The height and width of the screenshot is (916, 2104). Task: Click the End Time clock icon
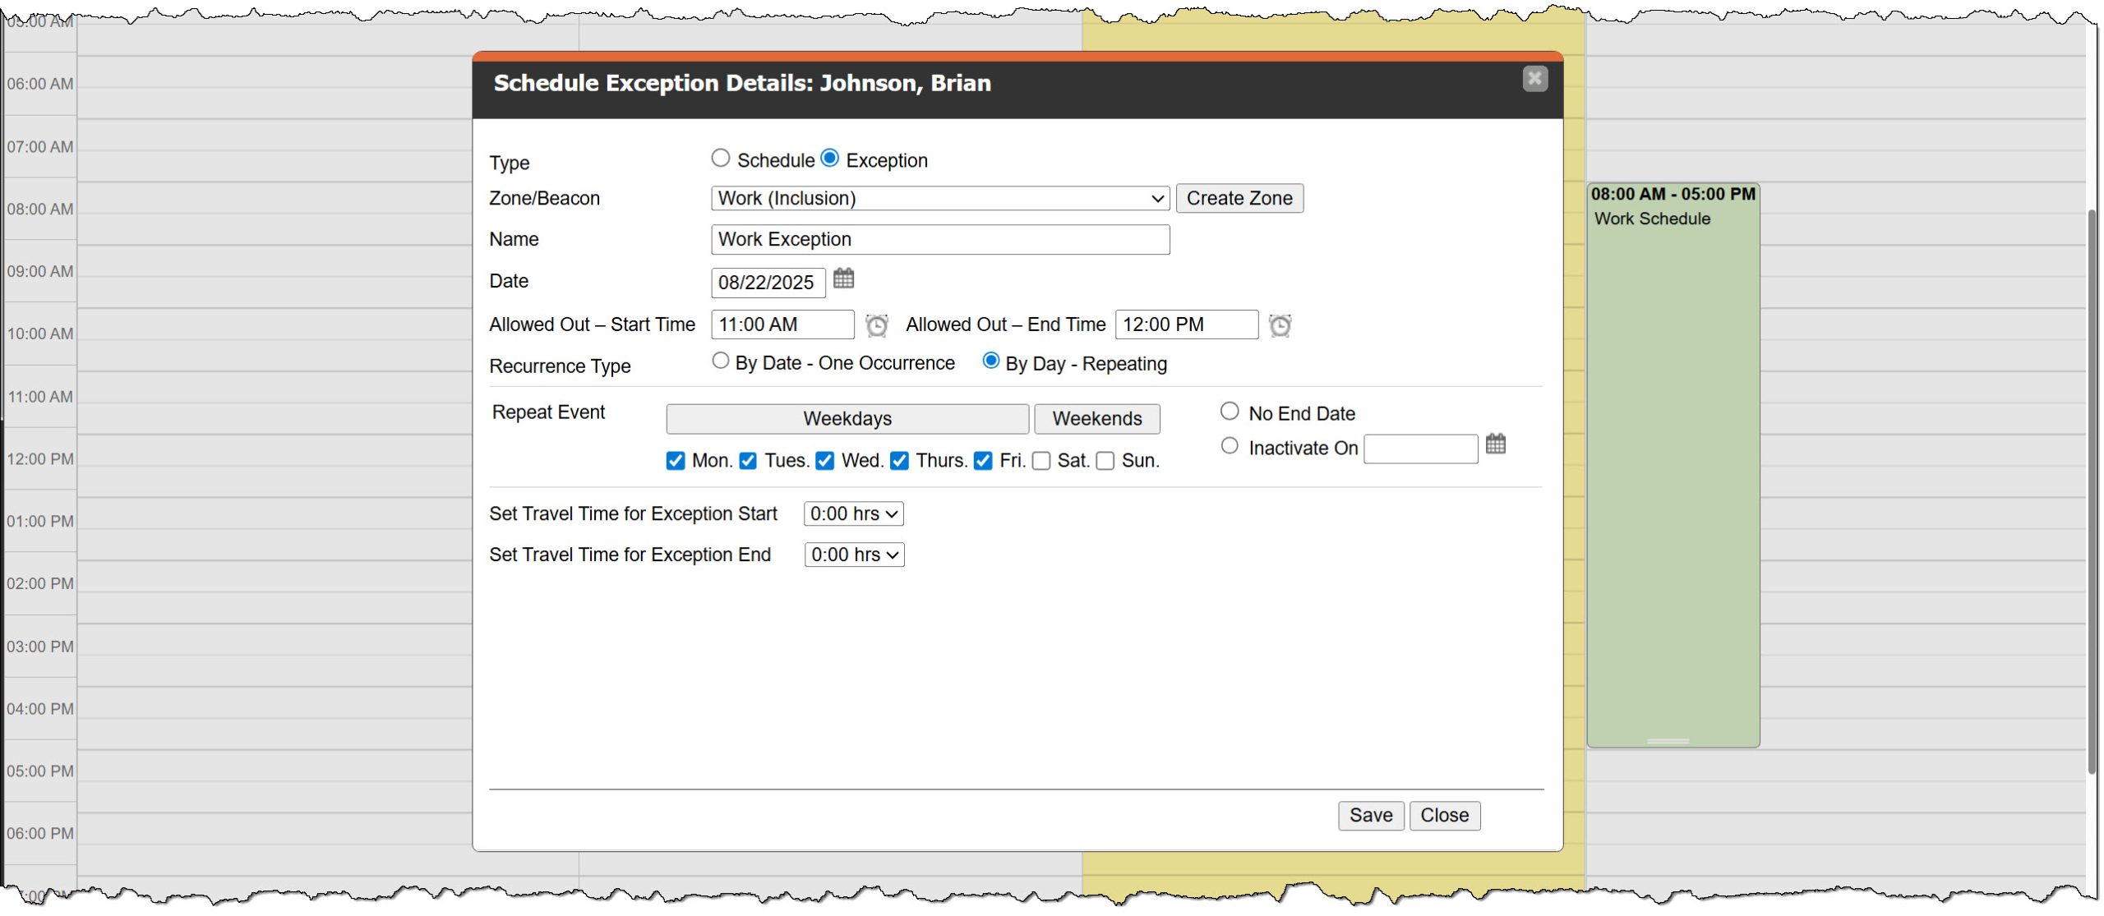(1280, 326)
